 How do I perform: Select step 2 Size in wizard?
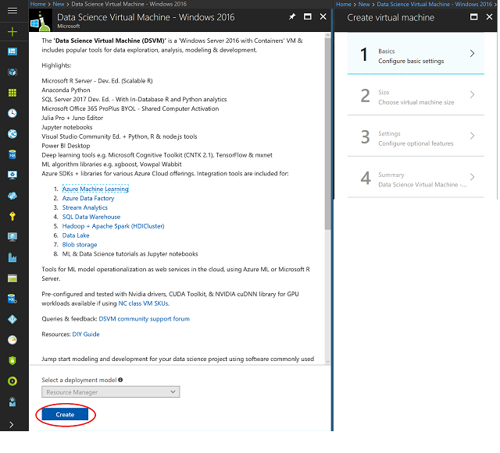click(411, 95)
